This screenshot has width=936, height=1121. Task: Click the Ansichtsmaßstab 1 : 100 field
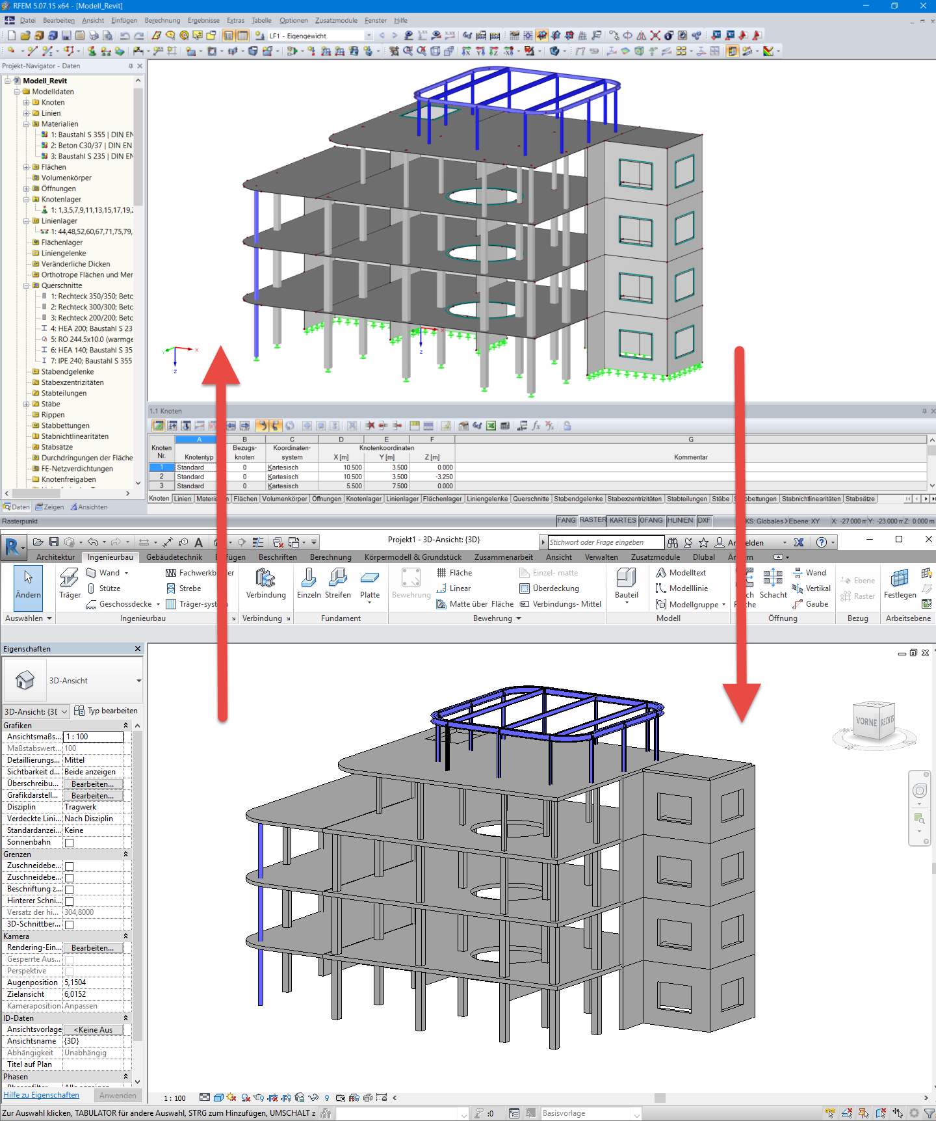[x=93, y=737]
